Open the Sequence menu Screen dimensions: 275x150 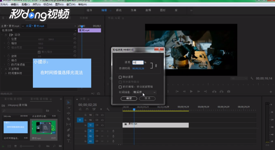[37, 4]
